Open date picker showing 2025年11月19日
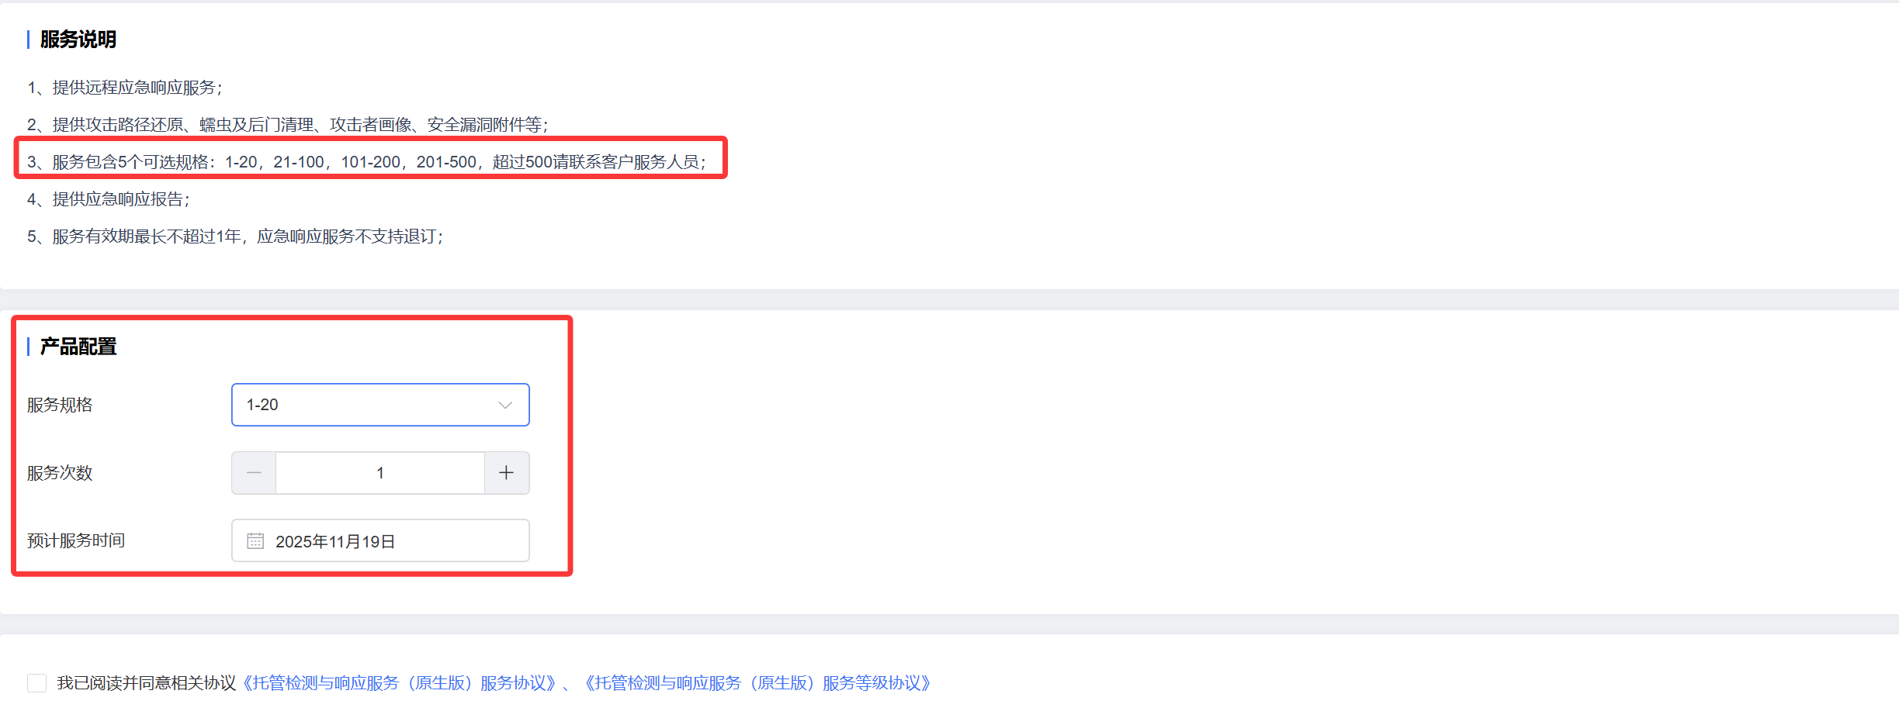 coord(380,540)
